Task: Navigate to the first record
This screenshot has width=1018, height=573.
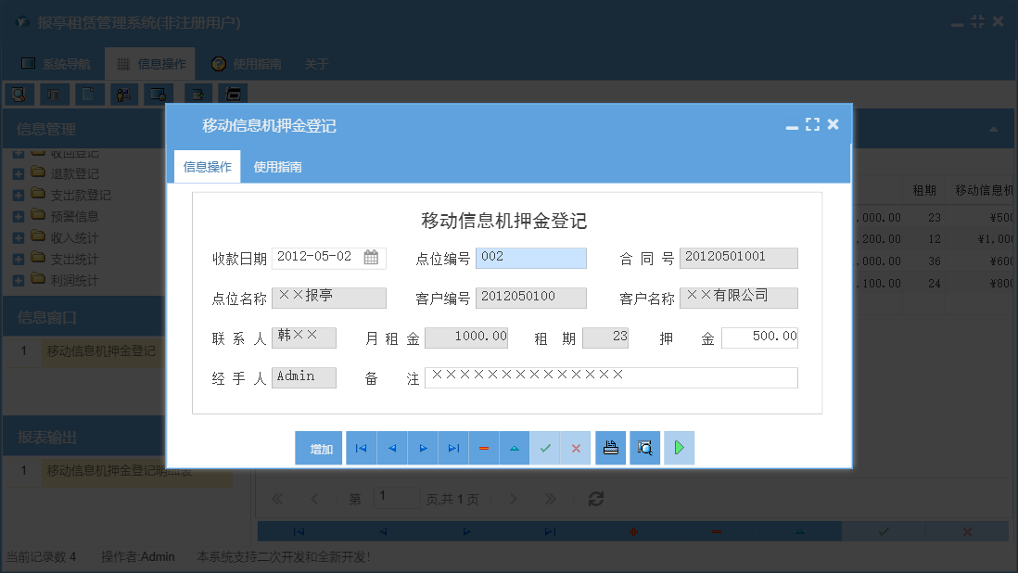Action: 361,448
